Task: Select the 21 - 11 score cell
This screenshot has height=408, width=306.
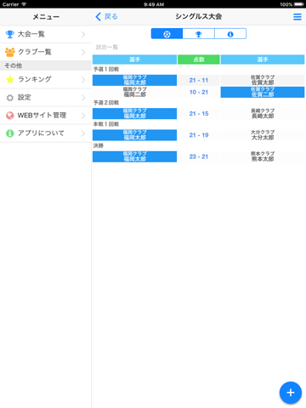Action: 199,80
